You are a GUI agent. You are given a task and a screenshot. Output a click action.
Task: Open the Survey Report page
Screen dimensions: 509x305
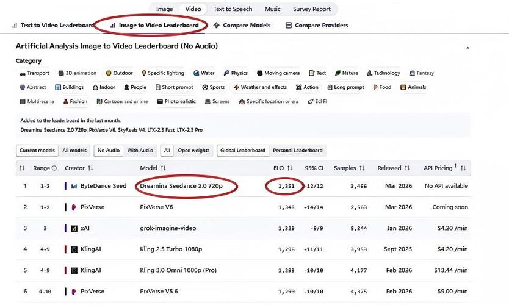tap(311, 9)
